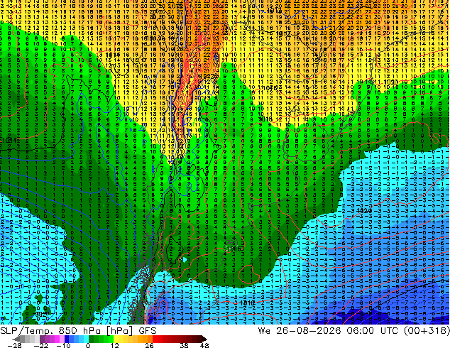Click the yellow segment of the color bar
Image resolution: width=450 pixels, height=348 pixels.
click(121, 339)
